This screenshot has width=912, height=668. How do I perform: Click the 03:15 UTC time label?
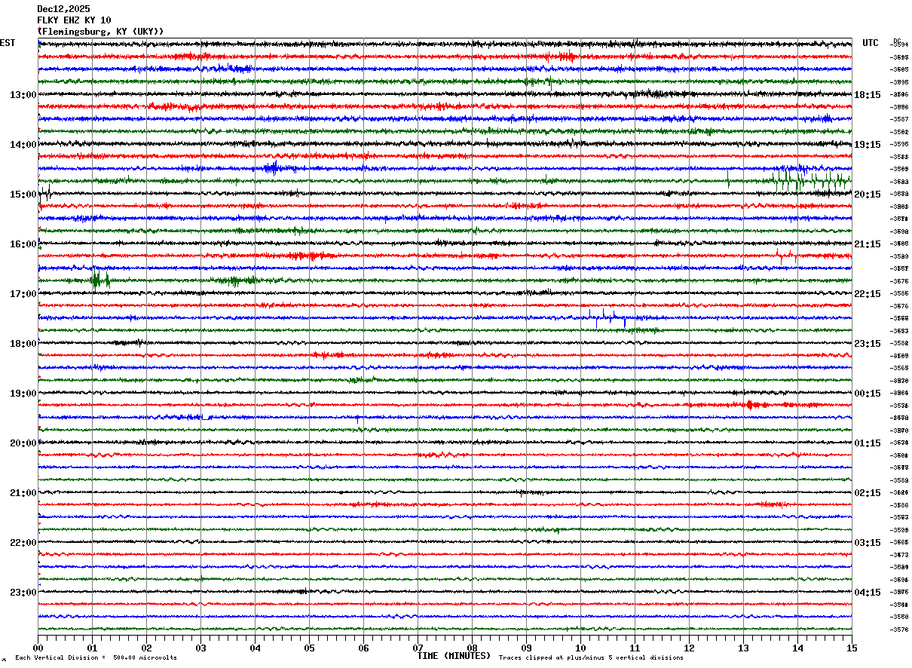coord(867,543)
